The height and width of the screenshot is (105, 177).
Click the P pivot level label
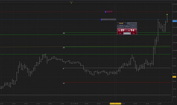point(63,69)
